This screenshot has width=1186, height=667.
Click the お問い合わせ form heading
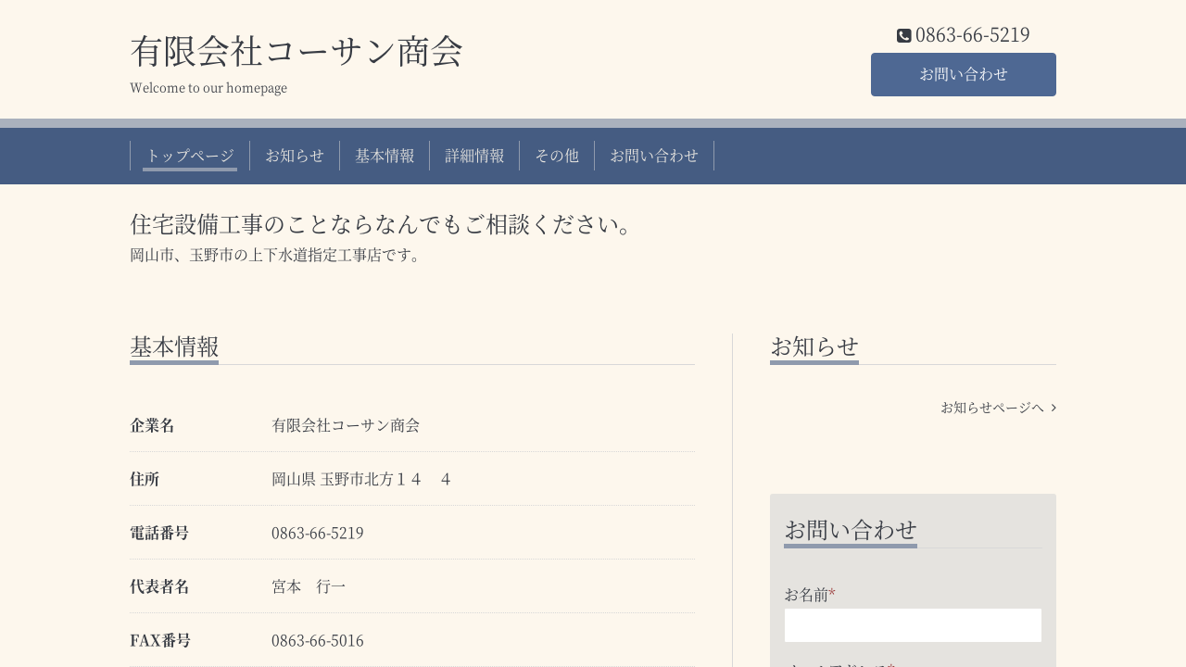851,530
